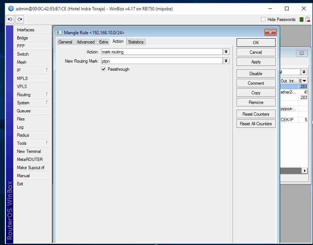Open Interfaces from the sidebar
313x245 pixels.
pos(32,30)
